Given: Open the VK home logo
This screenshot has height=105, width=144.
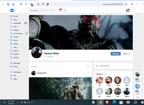Looking at the screenshot, I should (12, 10).
